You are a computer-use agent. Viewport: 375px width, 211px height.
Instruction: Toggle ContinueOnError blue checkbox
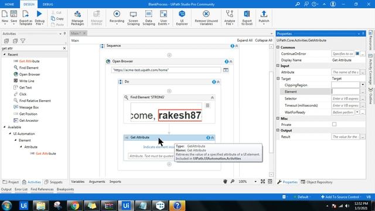[x=357, y=53]
